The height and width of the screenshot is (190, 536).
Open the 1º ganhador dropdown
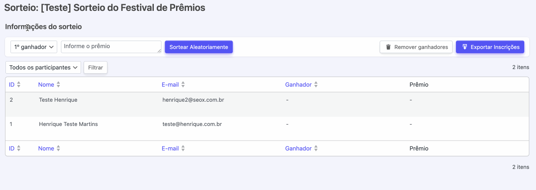pyautogui.click(x=34, y=47)
